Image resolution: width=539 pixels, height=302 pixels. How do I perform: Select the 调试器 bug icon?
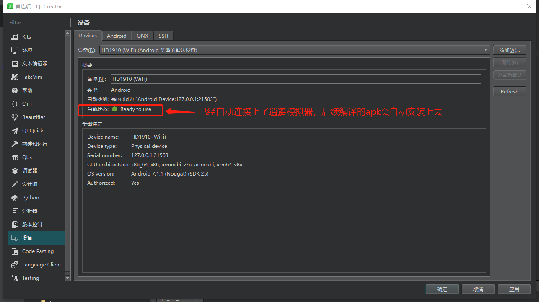coord(15,171)
